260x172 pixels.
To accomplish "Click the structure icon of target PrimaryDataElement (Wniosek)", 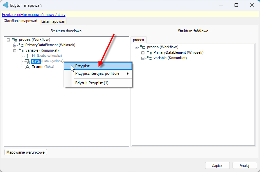I will [21, 45].
